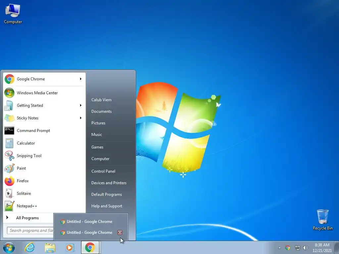Viewport: 339px width, 254px height.
Task: Show hidden tray icons arrow
Action: point(279,248)
